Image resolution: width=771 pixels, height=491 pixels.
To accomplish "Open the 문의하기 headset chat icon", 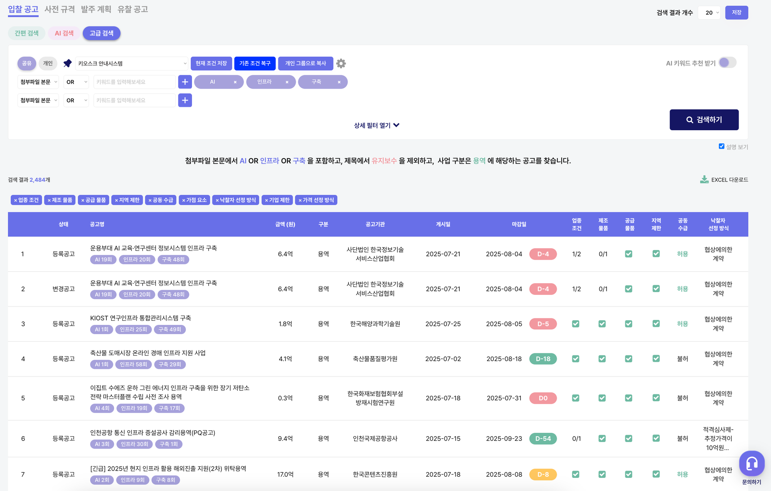I will pos(751,464).
